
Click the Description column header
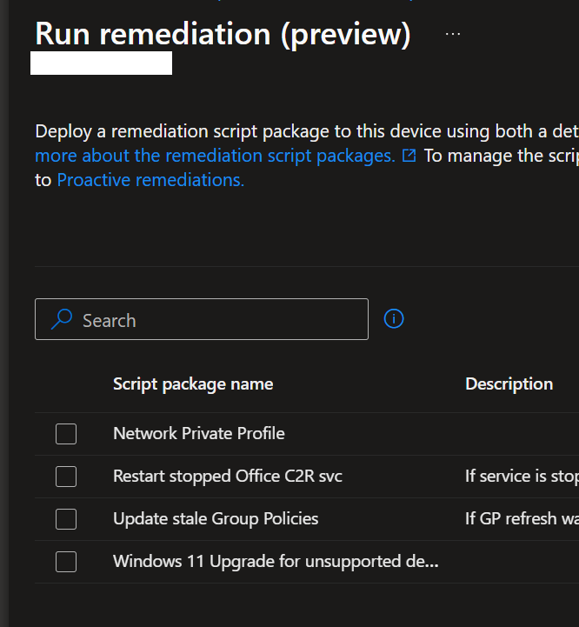point(509,384)
